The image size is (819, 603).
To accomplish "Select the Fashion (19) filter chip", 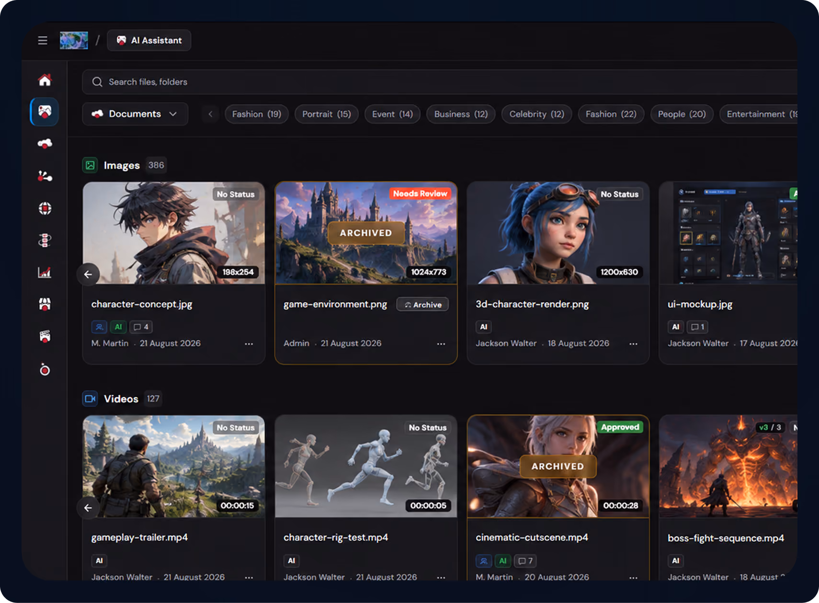I will click(257, 114).
